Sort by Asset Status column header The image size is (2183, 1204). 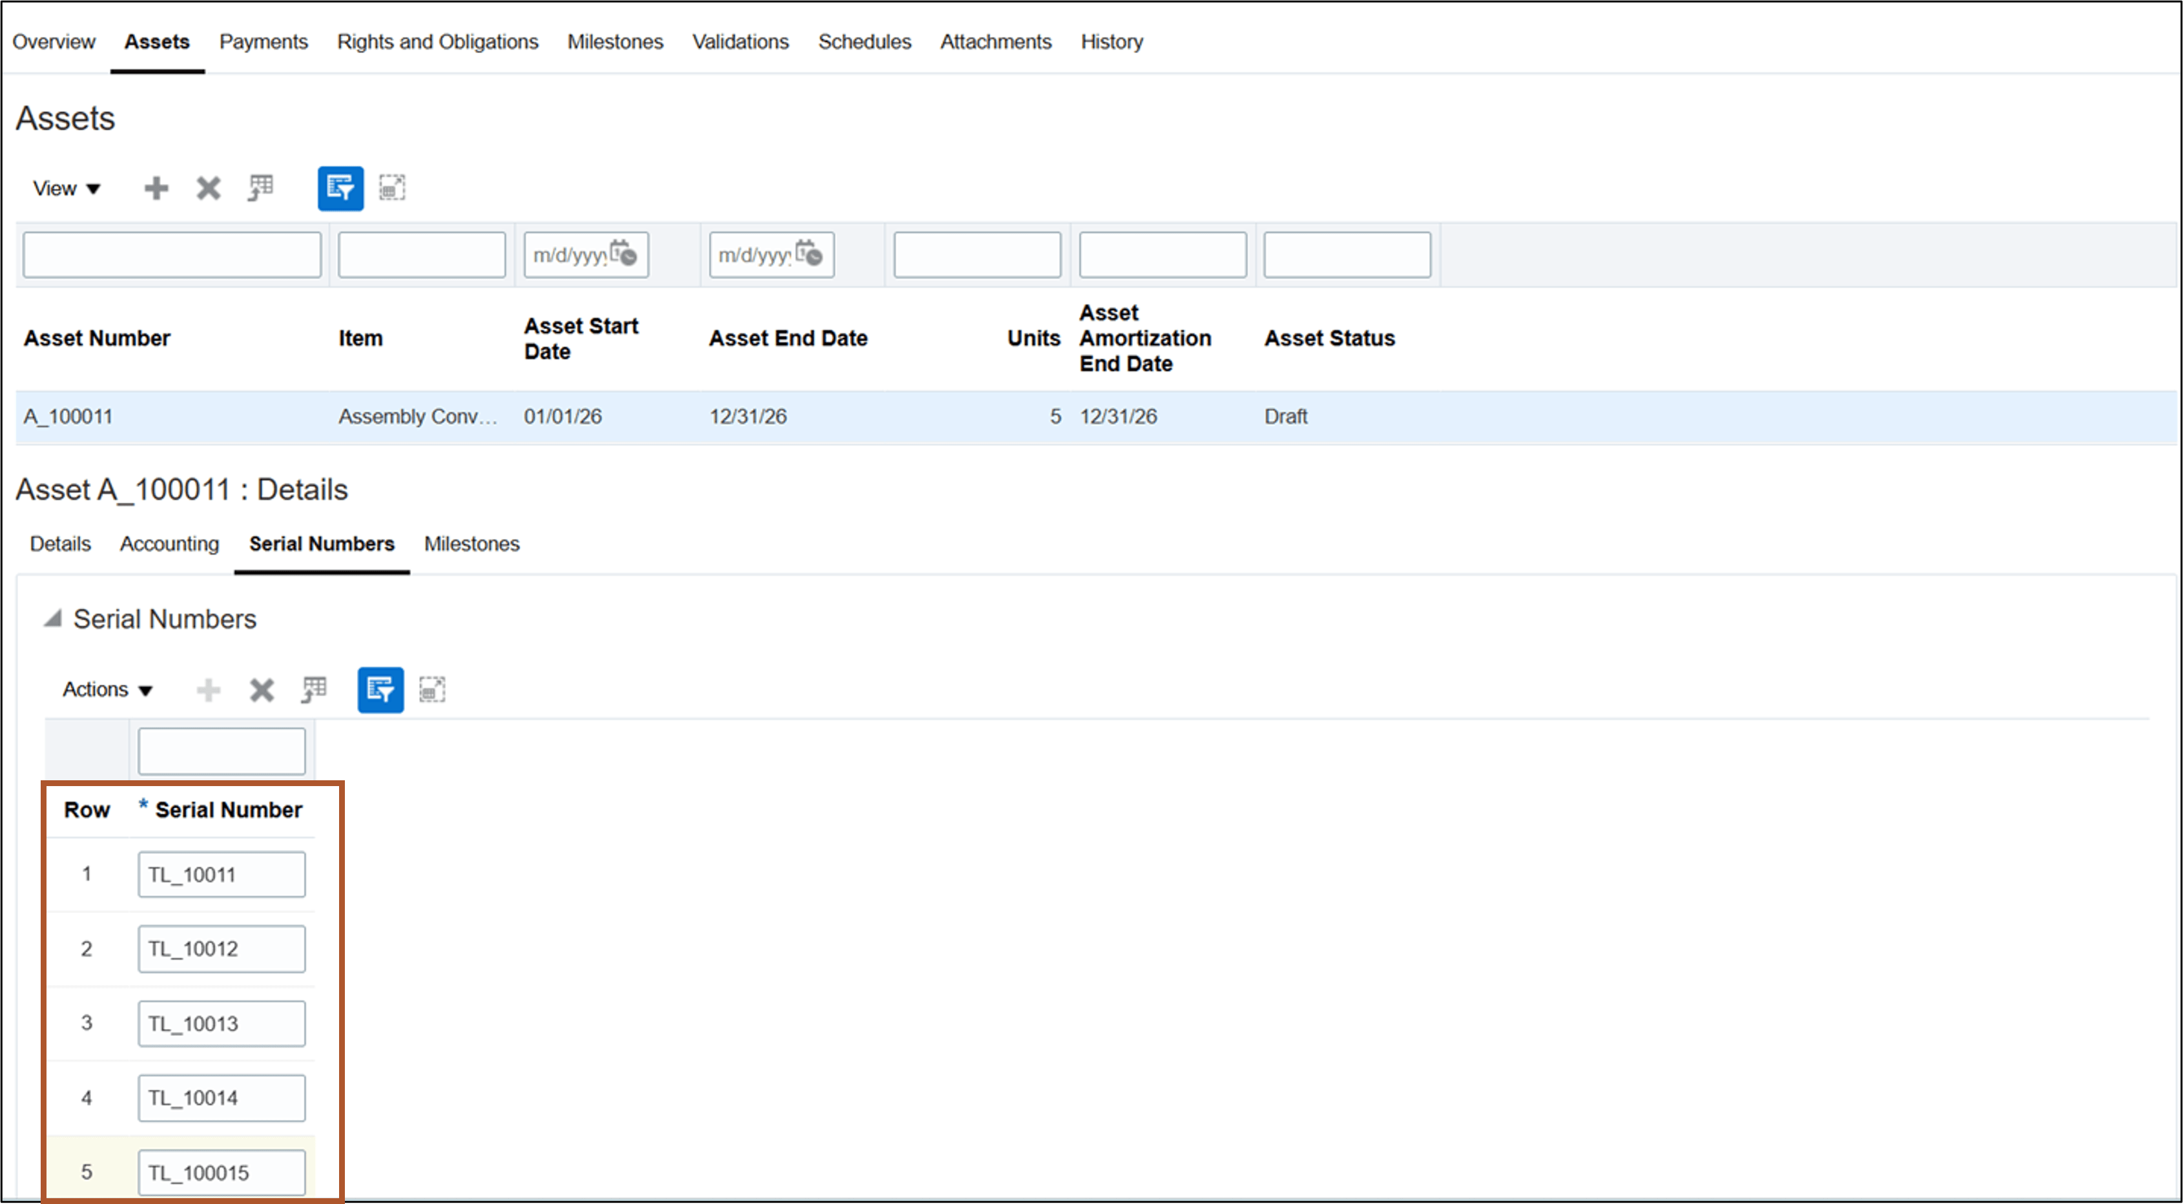(x=1330, y=338)
